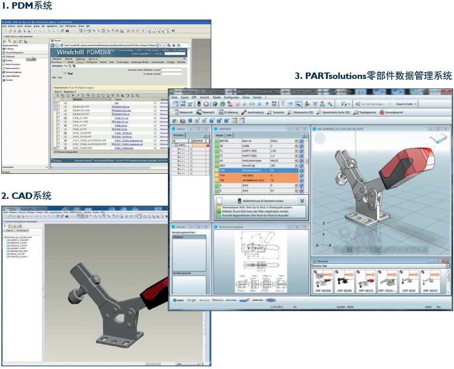The image size is (454, 369).
Task: Click zoom in magnifier in PDM toolbar
Action: click(x=94, y=31)
